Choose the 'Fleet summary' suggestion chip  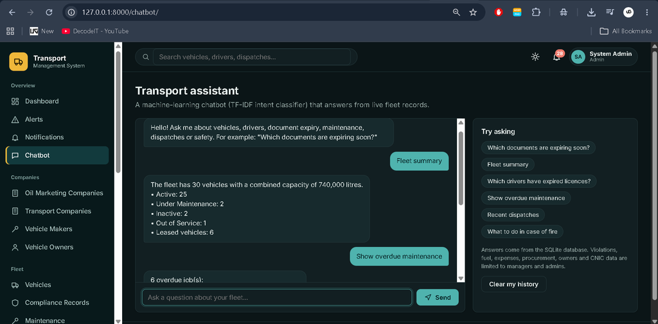508,165
